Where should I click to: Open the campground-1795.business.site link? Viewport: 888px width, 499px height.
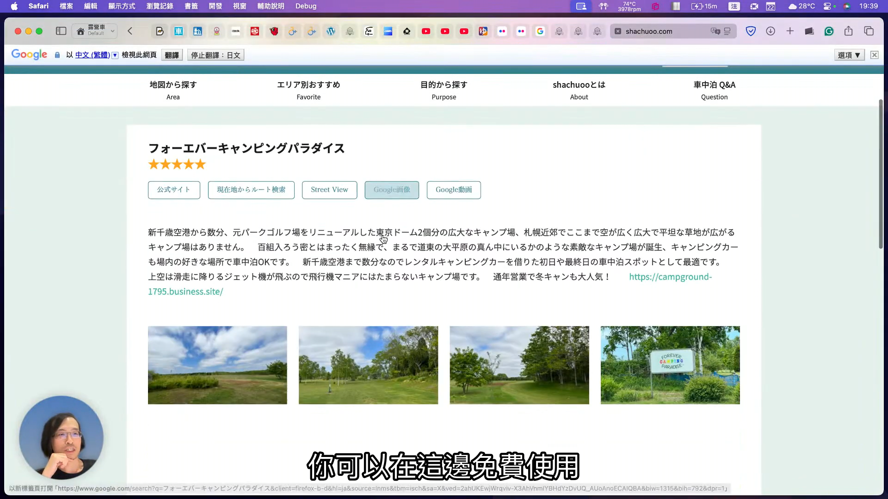[x=670, y=277]
